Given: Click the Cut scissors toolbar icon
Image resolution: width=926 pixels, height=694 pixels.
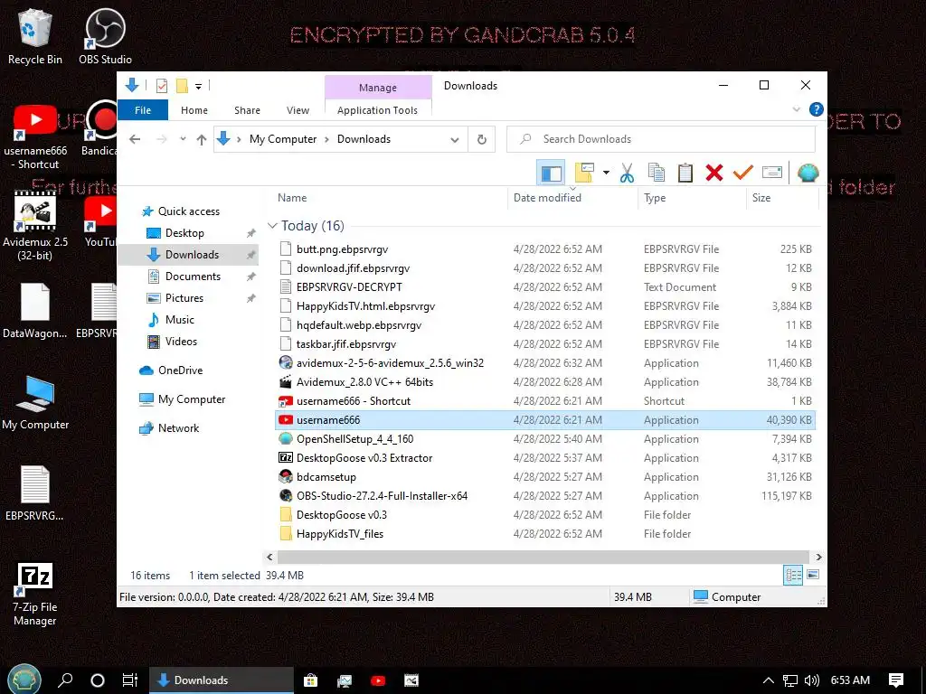Looking at the screenshot, I should click(x=627, y=173).
